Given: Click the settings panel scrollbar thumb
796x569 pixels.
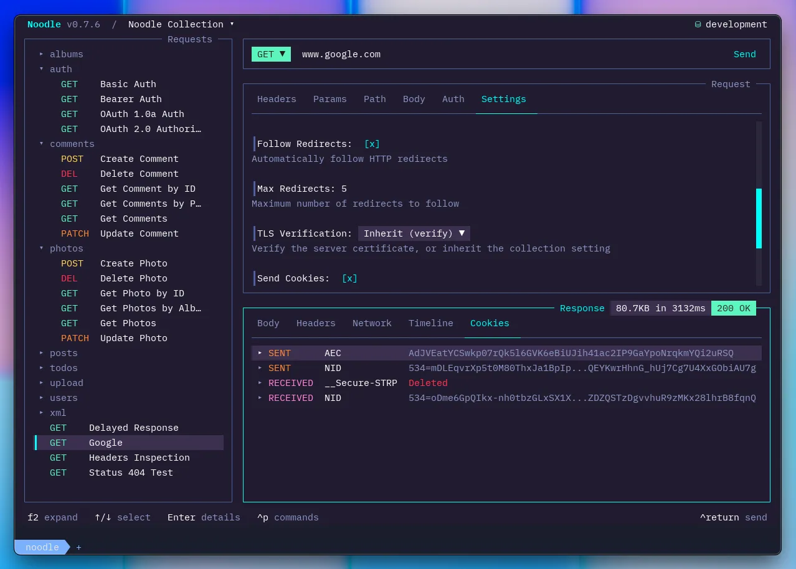Looking at the screenshot, I should (x=759, y=218).
